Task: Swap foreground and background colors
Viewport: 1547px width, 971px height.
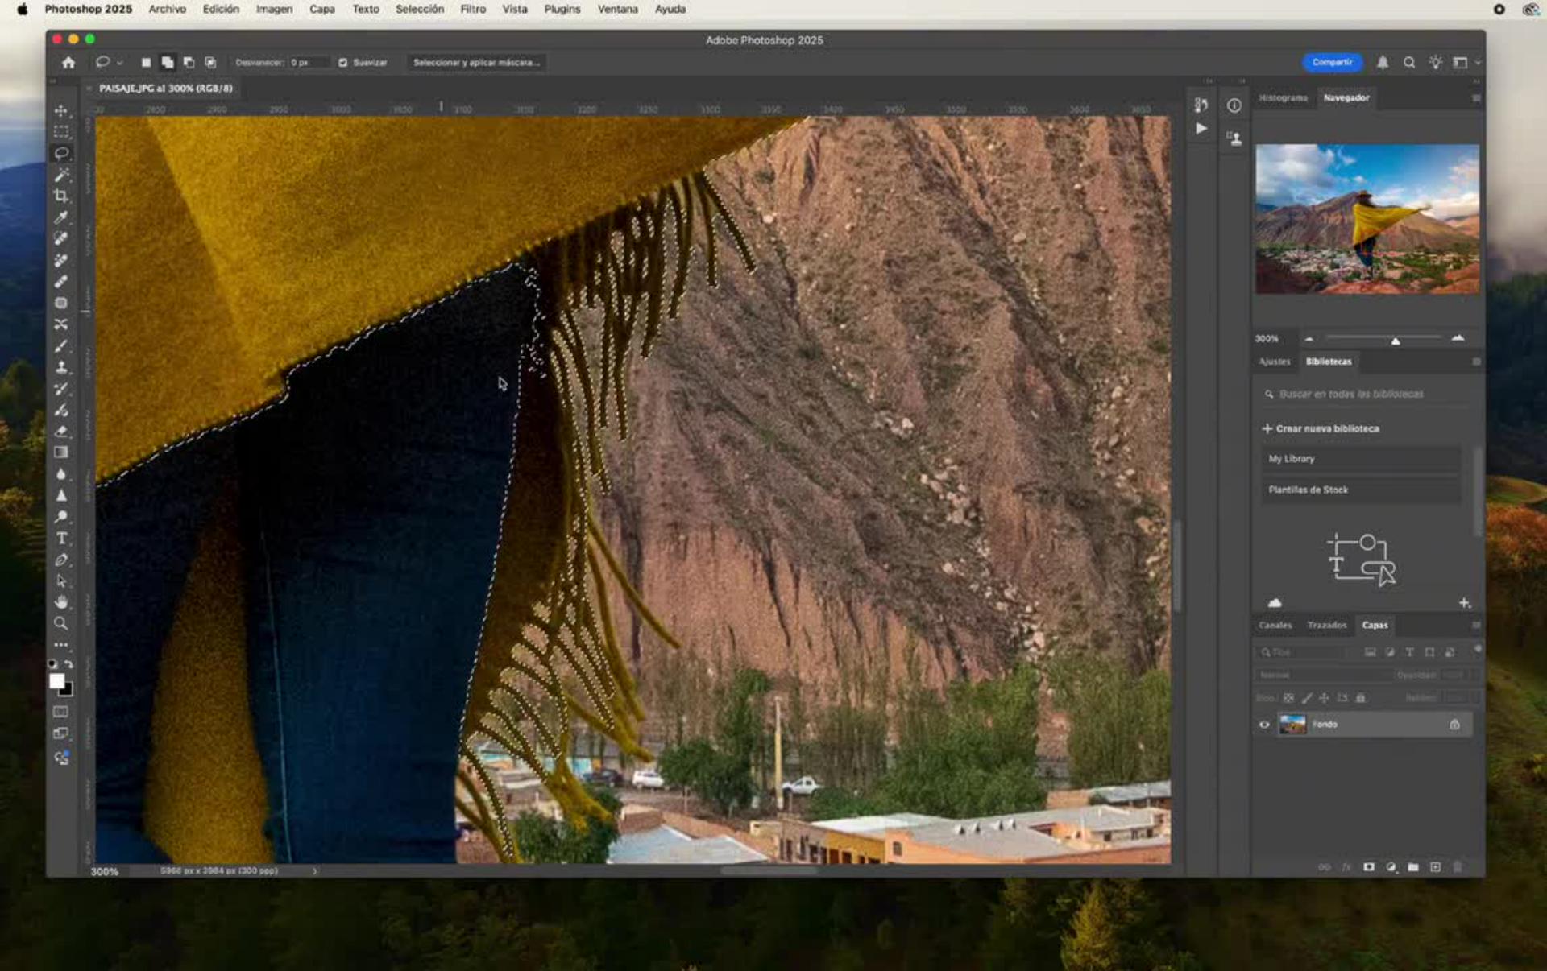Action: pos(69,664)
